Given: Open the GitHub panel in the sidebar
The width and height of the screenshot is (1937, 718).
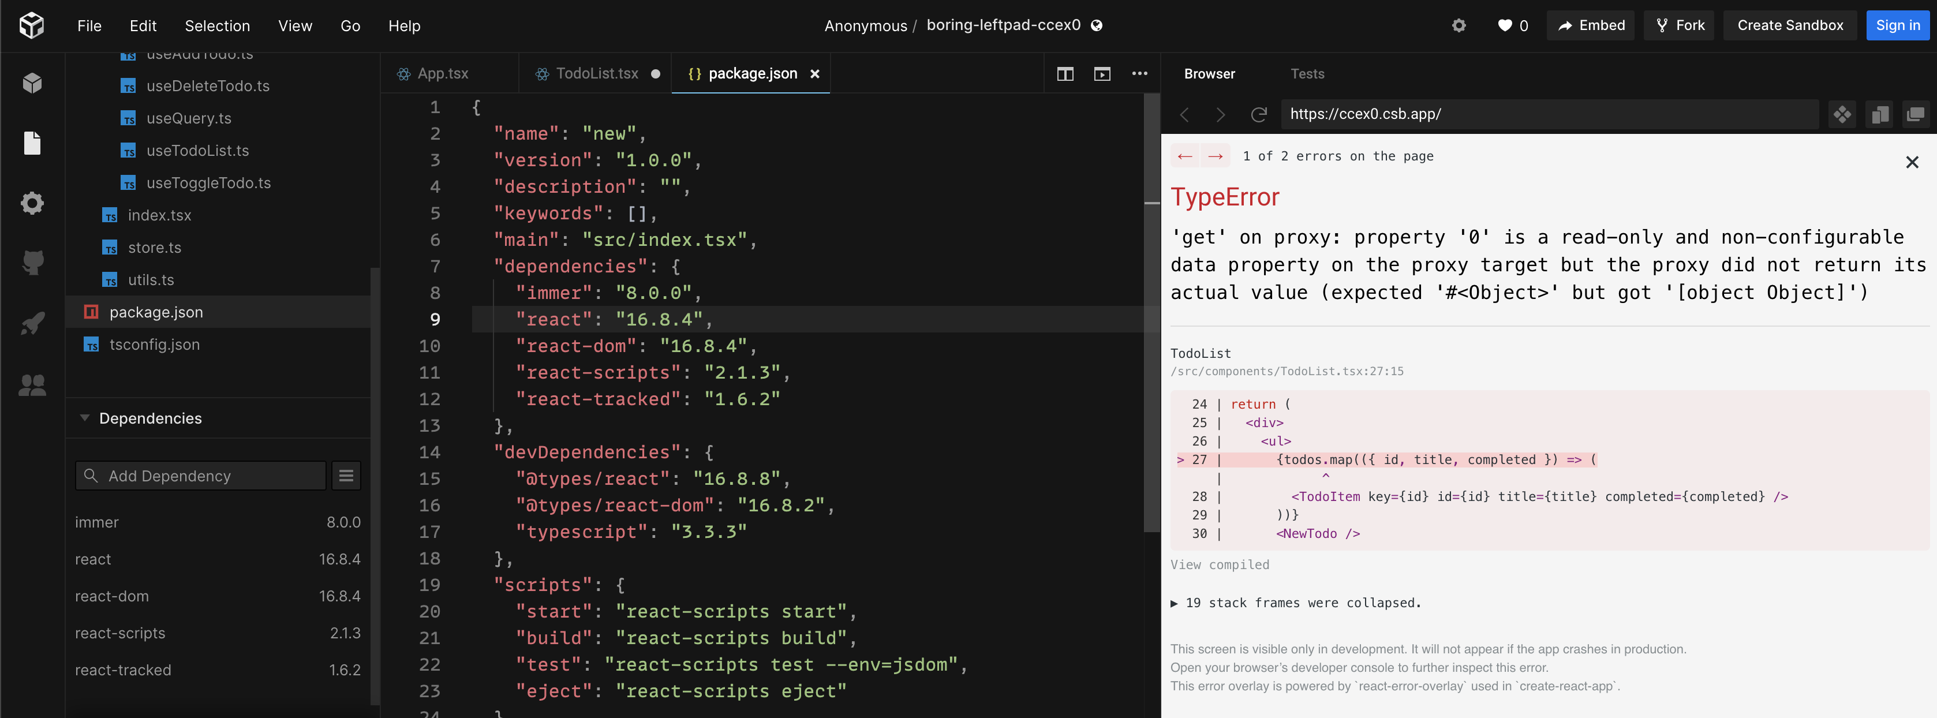Looking at the screenshot, I should point(32,263).
